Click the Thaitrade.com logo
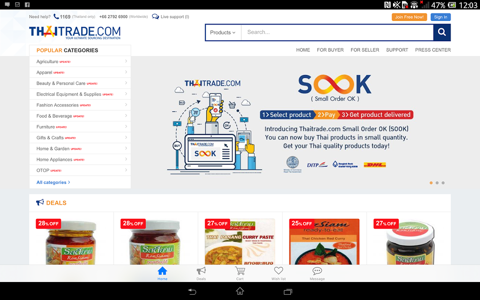The image size is (480, 300). (75, 33)
